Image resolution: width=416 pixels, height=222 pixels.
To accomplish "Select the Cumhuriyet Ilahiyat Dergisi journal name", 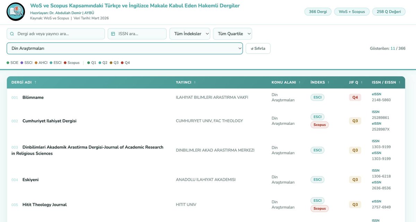I will click(x=49, y=121).
